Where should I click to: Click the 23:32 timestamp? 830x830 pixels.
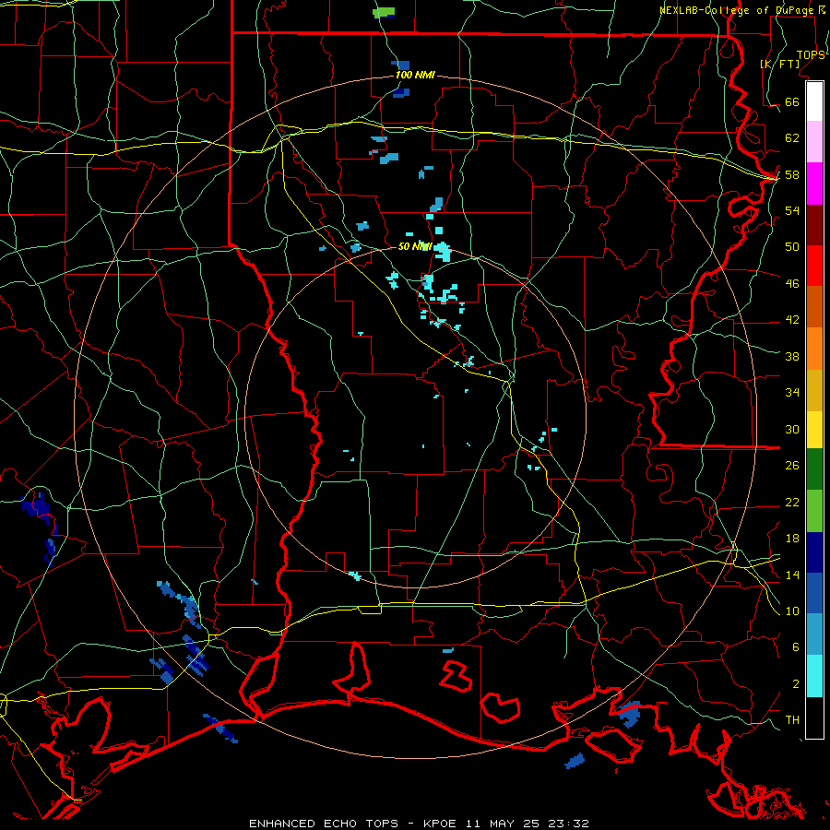[x=569, y=824]
